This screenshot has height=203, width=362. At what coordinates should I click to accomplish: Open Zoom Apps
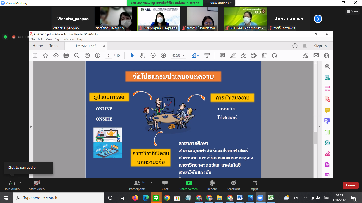tap(254, 185)
